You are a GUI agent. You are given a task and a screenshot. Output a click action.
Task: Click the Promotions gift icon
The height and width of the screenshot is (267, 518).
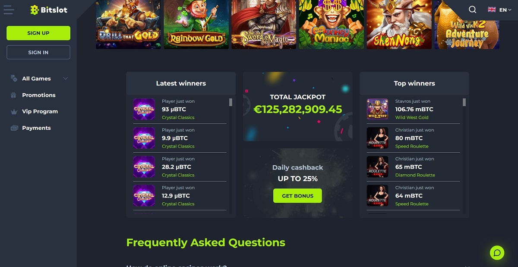[x=14, y=95]
